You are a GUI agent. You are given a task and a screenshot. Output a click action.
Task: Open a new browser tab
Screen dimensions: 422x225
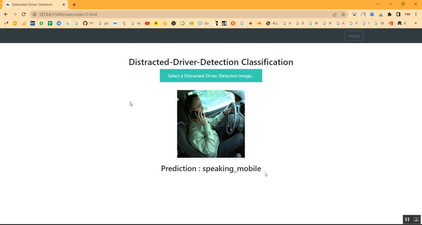(74, 4)
